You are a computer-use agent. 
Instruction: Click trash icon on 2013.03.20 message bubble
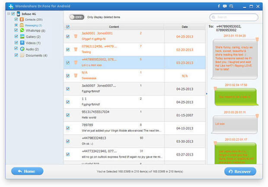tap(257, 116)
